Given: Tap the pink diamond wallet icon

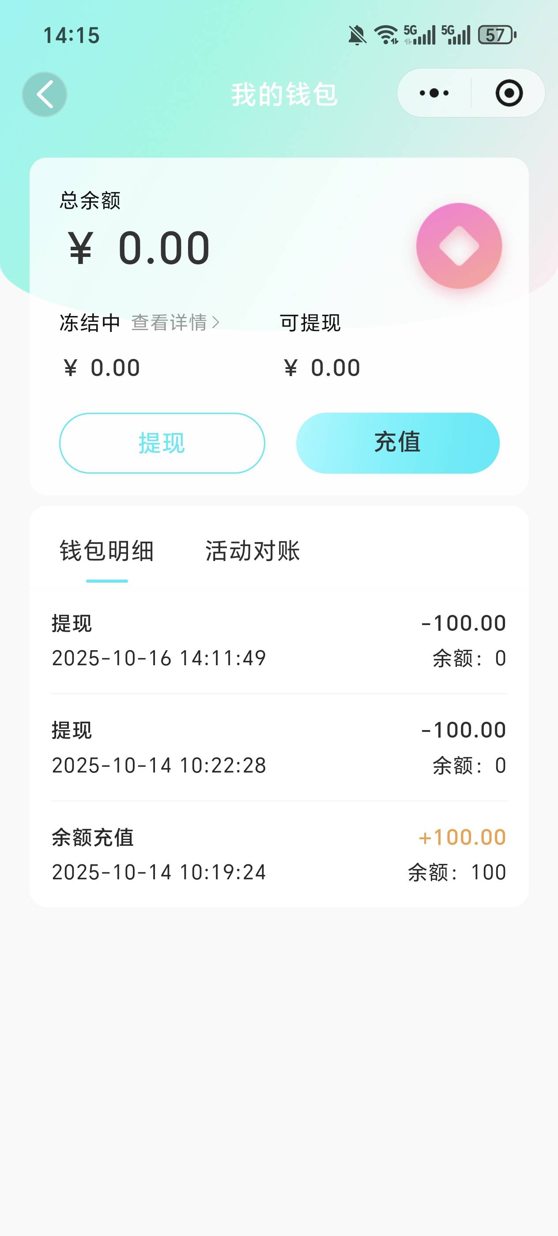Looking at the screenshot, I should pos(459,246).
